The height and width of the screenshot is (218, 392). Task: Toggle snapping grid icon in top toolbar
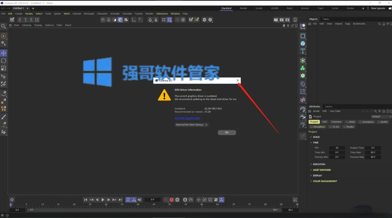pyautogui.click(x=164, y=20)
